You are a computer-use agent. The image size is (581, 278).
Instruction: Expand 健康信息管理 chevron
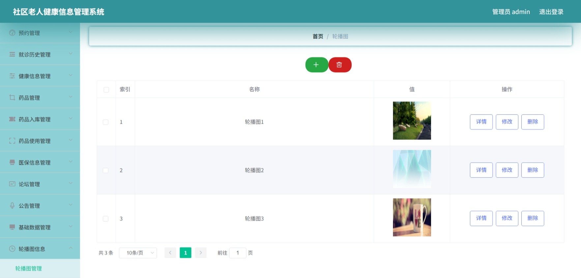click(71, 75)
